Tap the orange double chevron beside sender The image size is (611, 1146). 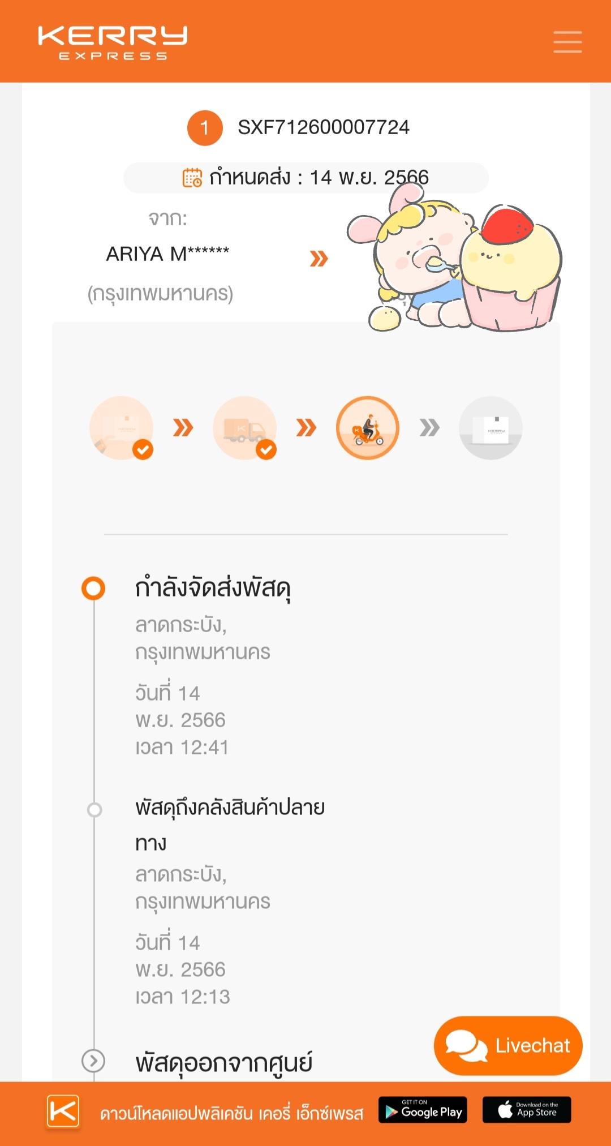[x=319, y=259]
